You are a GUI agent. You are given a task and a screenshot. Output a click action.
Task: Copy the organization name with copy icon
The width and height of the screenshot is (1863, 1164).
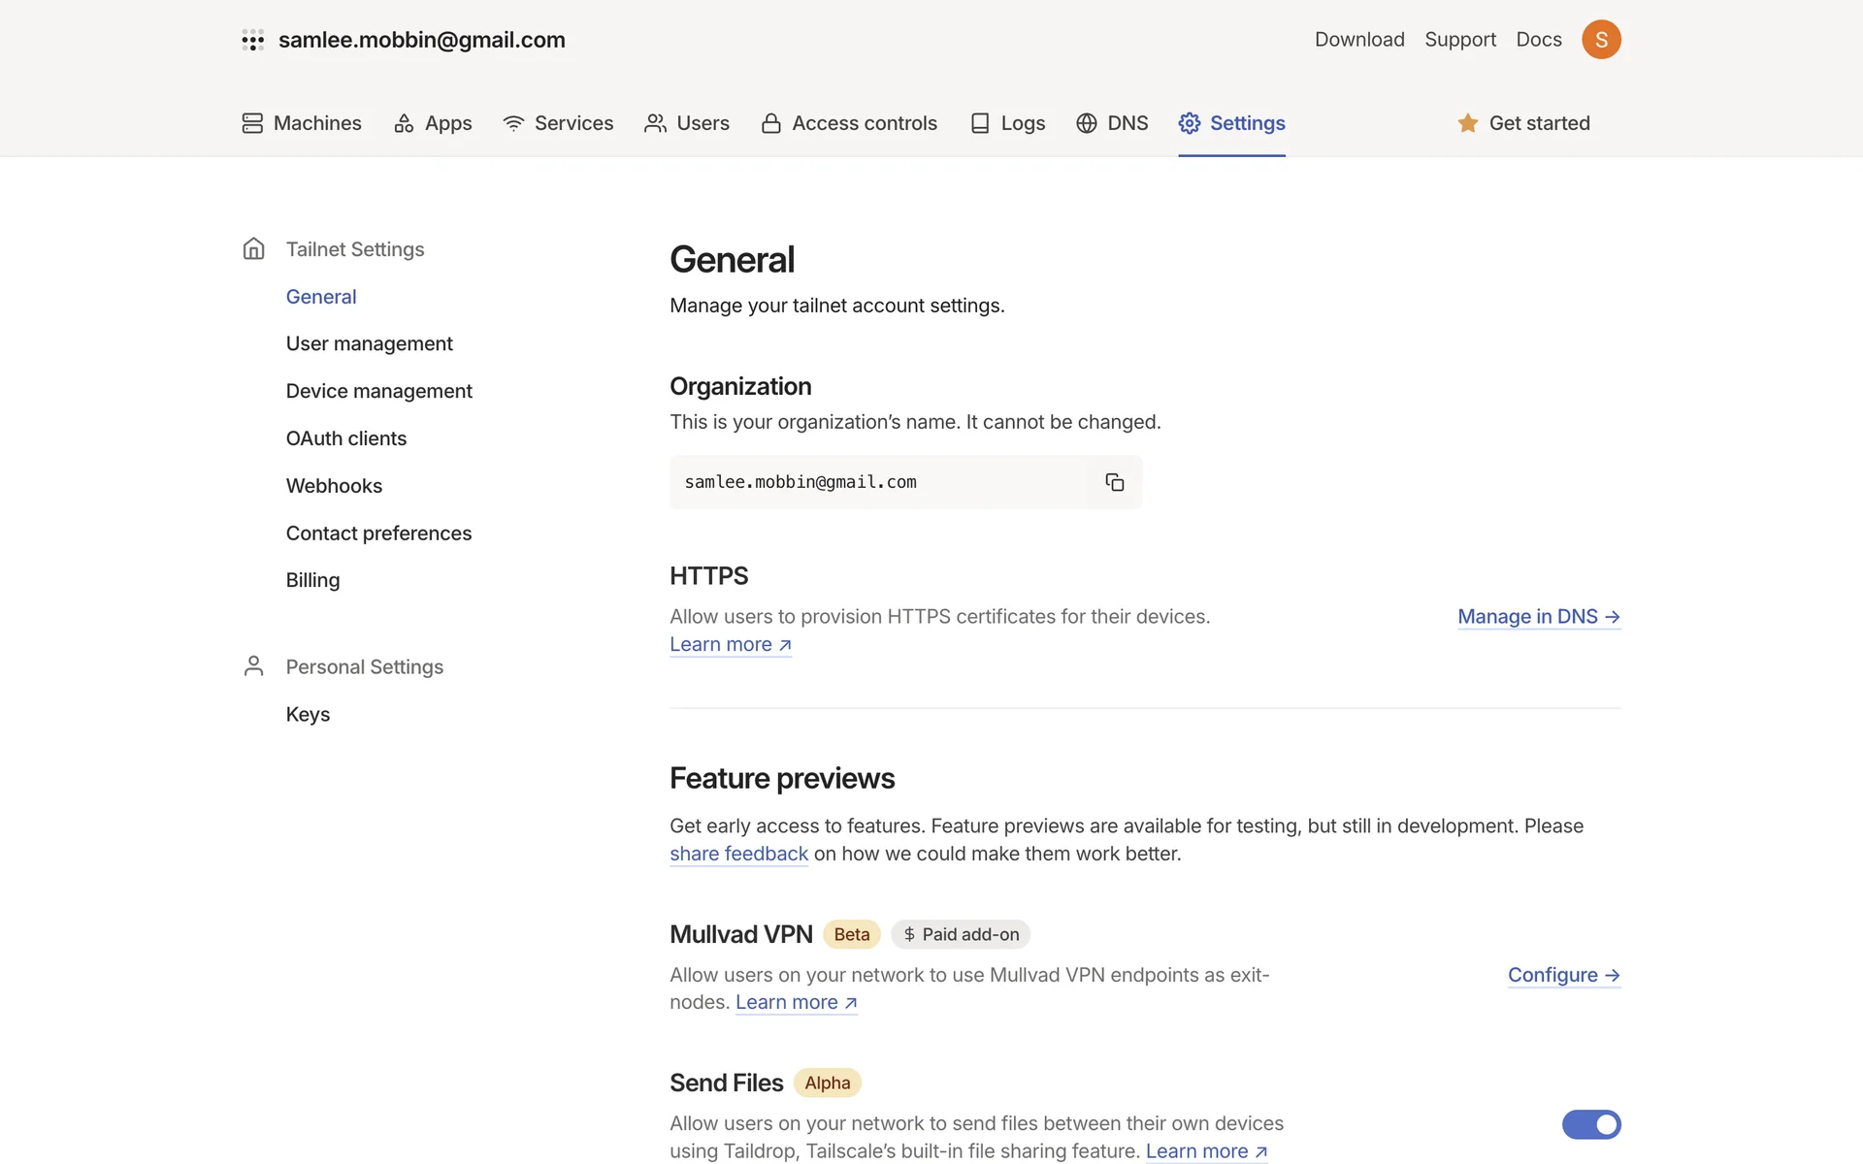pos(1114,482)
